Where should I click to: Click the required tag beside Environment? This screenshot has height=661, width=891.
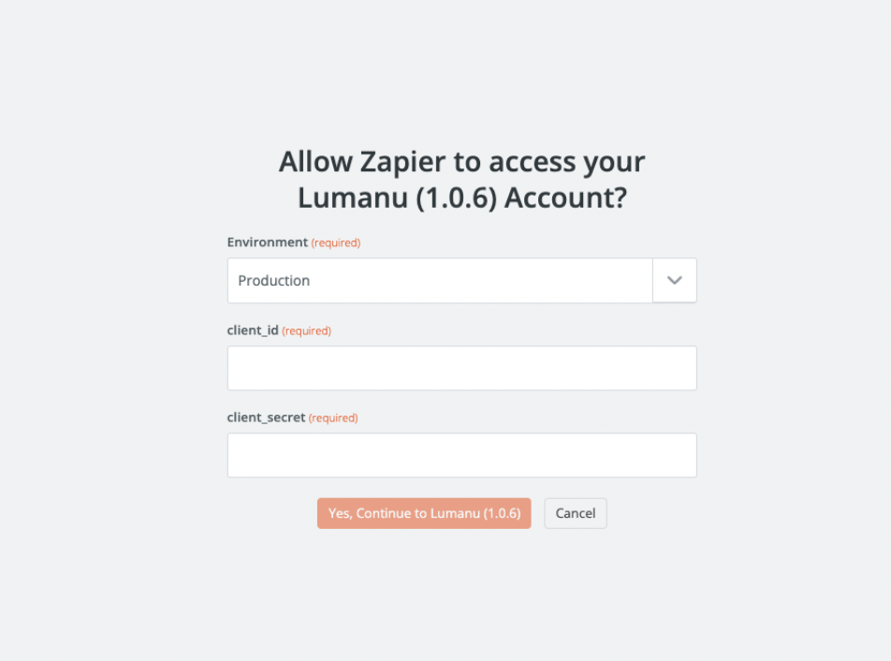(336, 243)
